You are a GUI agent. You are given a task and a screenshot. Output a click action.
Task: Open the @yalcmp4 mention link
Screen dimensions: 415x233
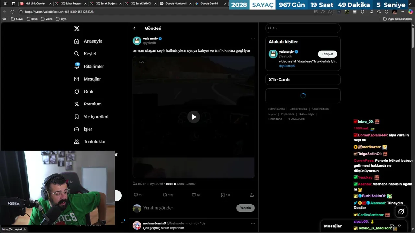[x=287, y=66]
